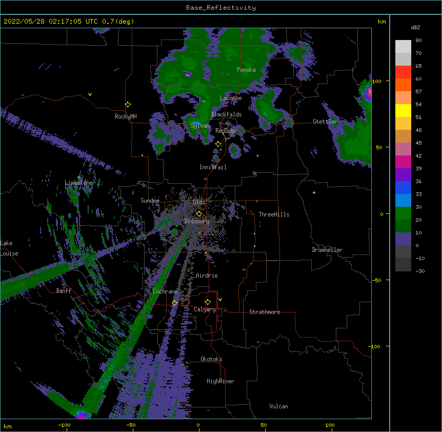
Task: Click the yellow V marker northwest of RockyMH
Action: 90,94
